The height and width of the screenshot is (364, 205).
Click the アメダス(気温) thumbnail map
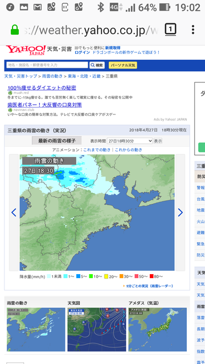point(158,329)
